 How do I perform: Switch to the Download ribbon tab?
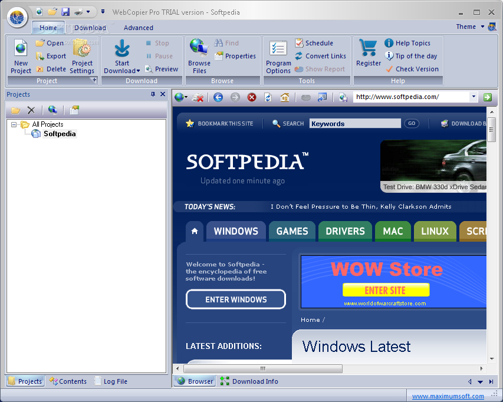[x=90, y=28]
